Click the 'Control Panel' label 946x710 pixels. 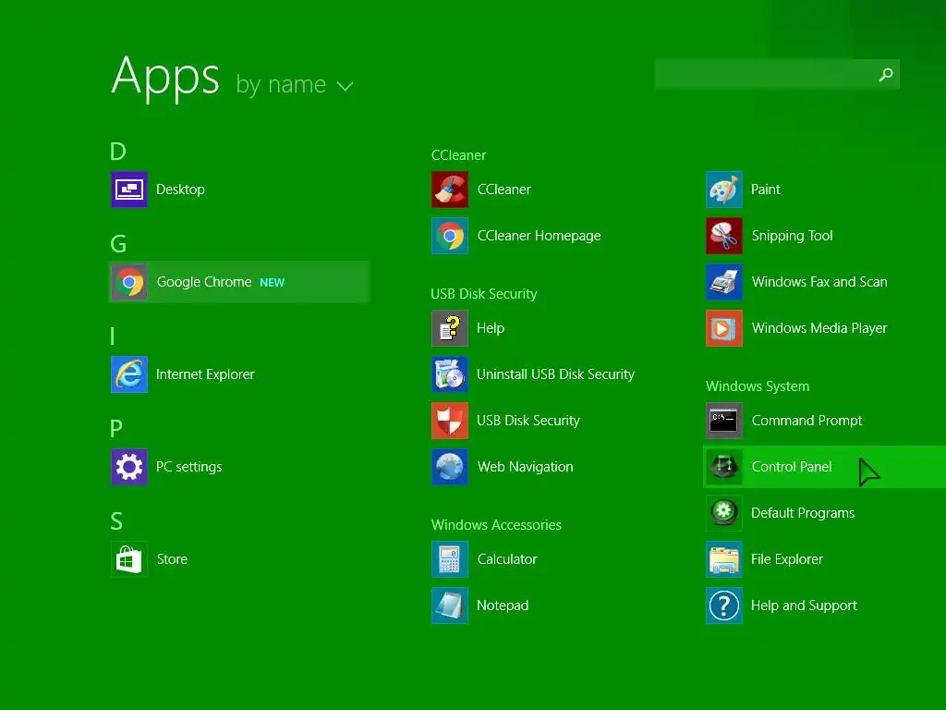click(792, 467)
